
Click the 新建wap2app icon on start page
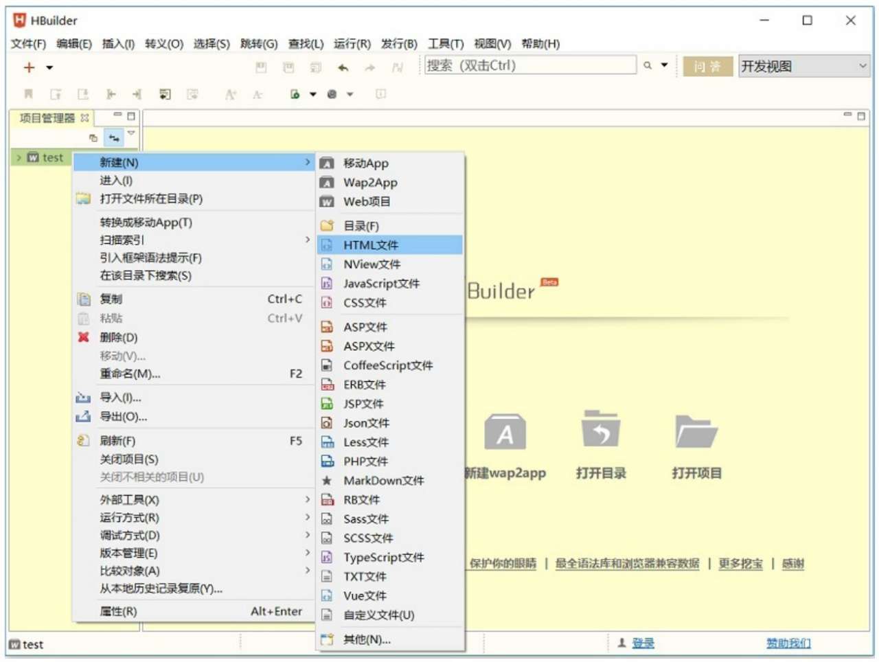505,431
